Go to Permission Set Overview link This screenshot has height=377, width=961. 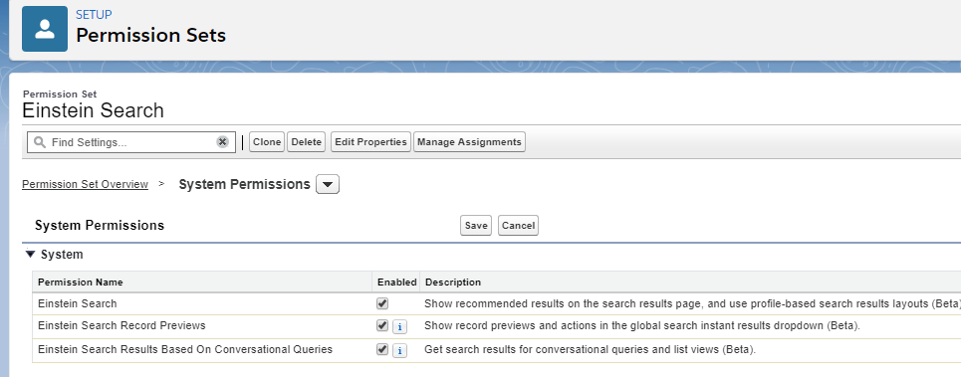[x=86, y=184]
